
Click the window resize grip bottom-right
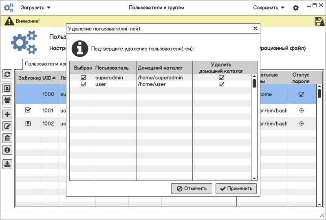322,216
